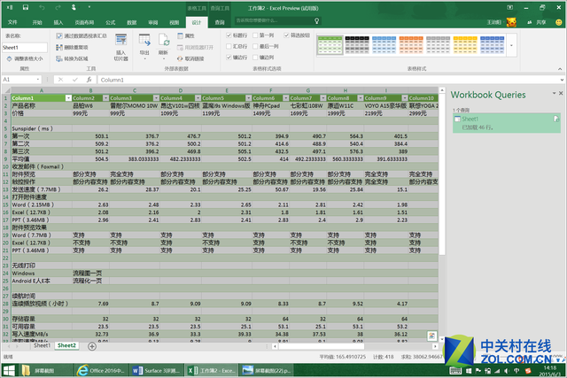Click the 共享 share button

coord(537,22)
